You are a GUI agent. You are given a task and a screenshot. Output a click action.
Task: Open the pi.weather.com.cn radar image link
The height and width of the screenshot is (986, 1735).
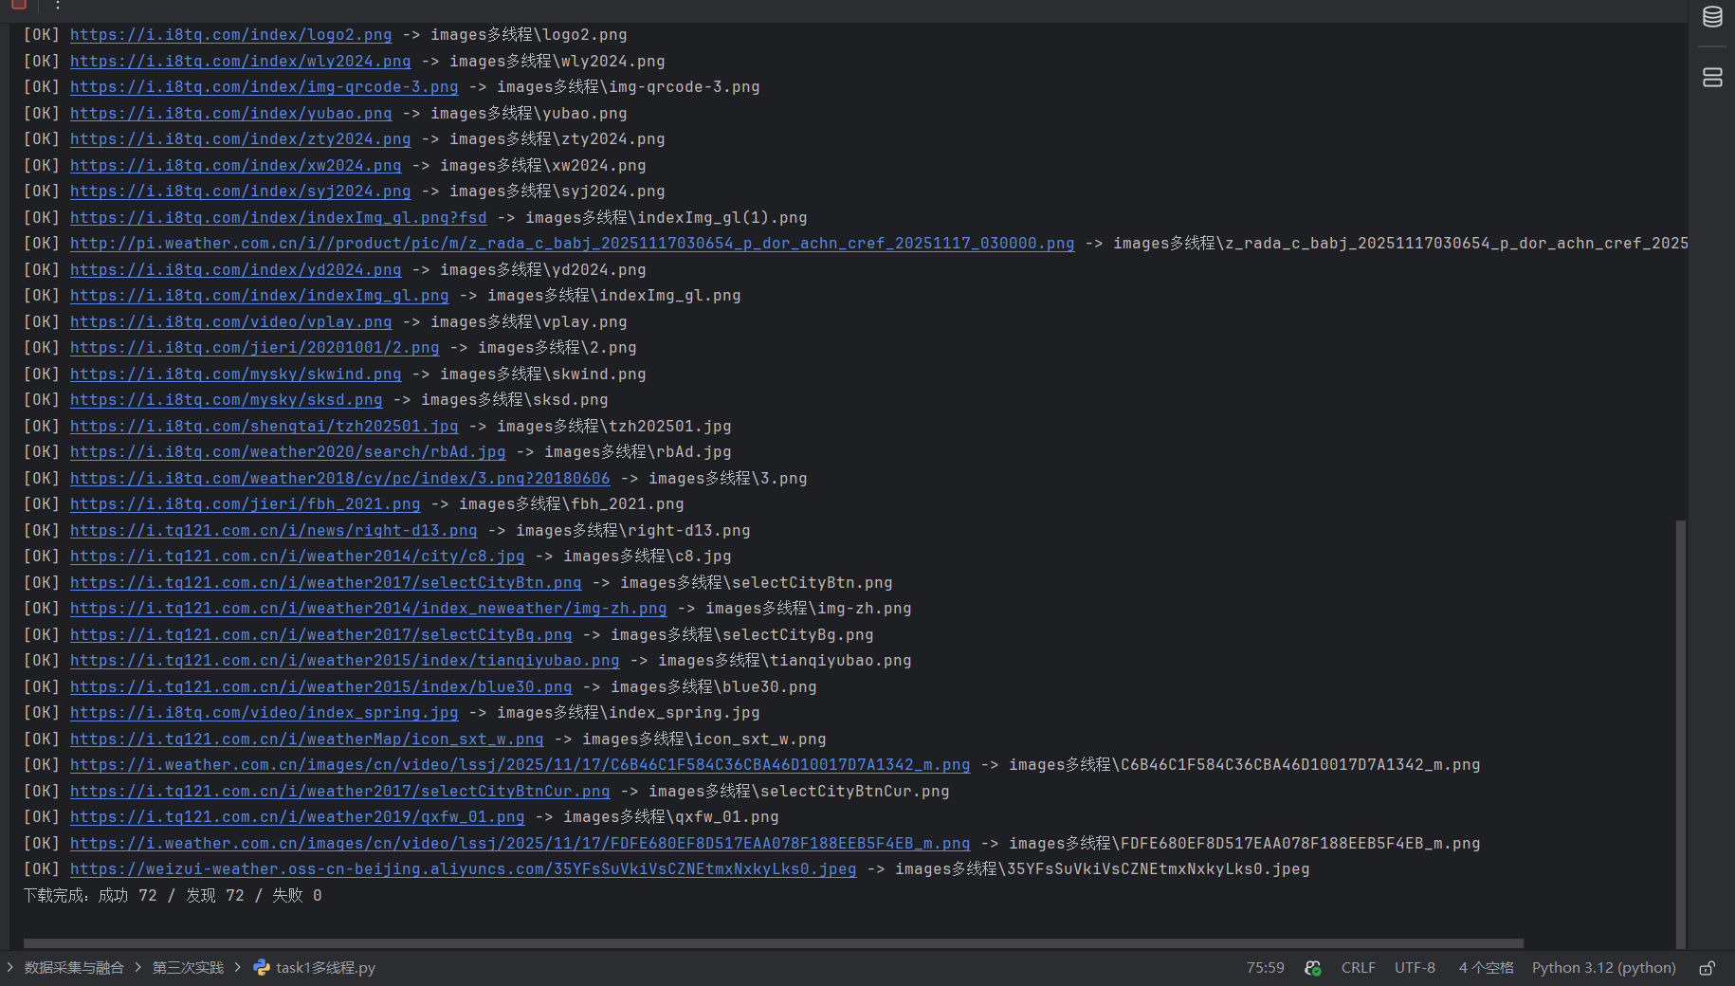(x=572, y=244)
